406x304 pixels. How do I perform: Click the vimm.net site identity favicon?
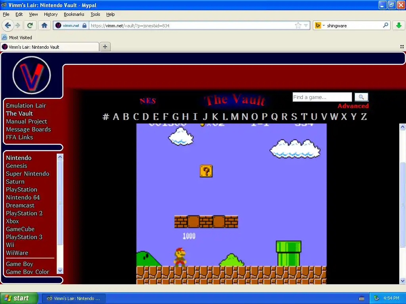tap(58, 25)
